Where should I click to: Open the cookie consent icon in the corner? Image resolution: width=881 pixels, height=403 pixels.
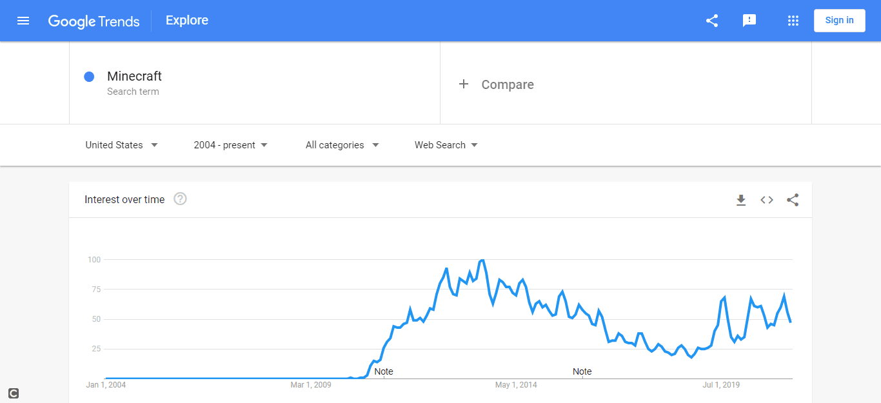pyautogui.click(x=13, y=393)
